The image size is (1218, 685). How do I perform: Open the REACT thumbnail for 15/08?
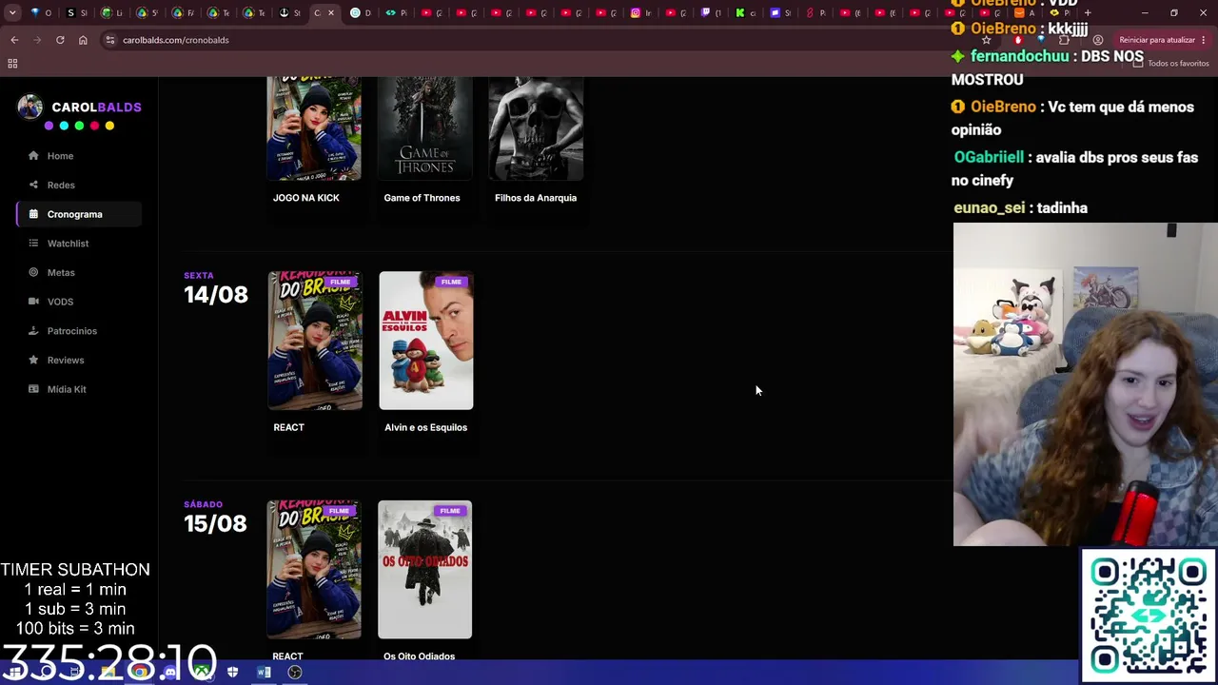[314, 570]
